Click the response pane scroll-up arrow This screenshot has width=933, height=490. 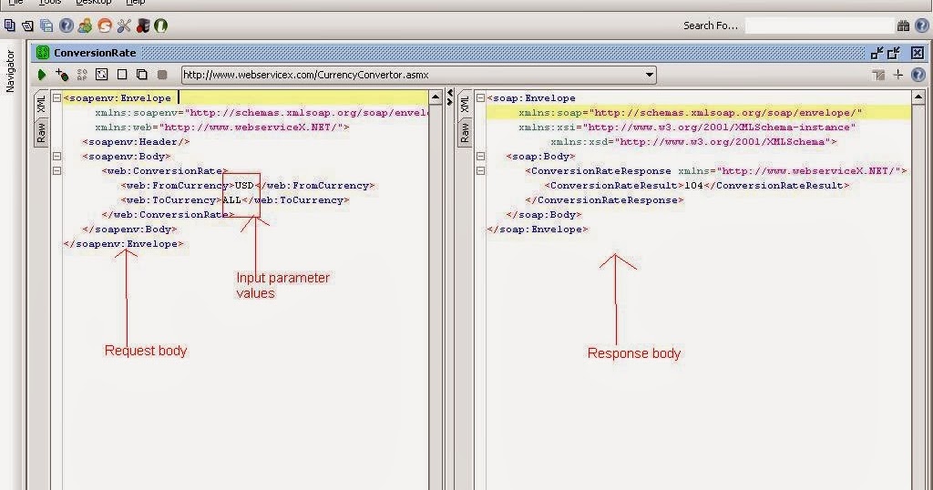point(918,97)
